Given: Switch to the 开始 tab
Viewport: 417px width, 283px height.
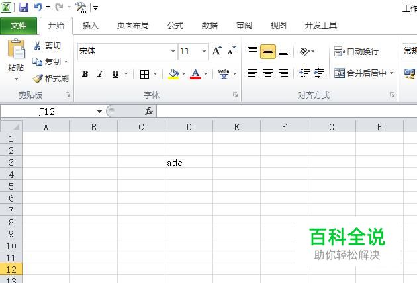Looking at the screenshot, I should coord(56,26).
